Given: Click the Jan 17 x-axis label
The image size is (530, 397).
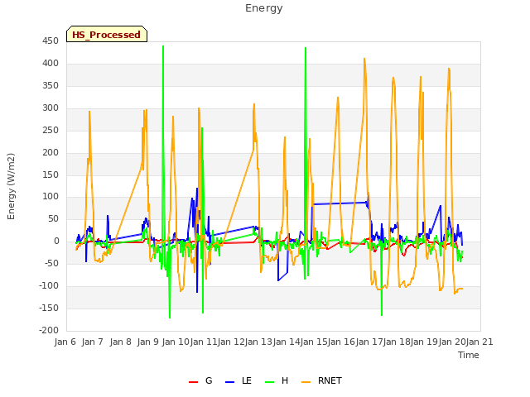Looking at the screenshot, I should point(369,342).
